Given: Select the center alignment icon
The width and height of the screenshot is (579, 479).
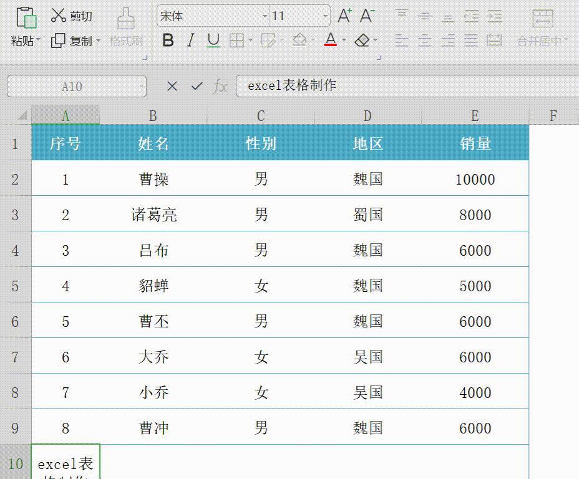Looking at the screenshot, I should coord(425,41).
